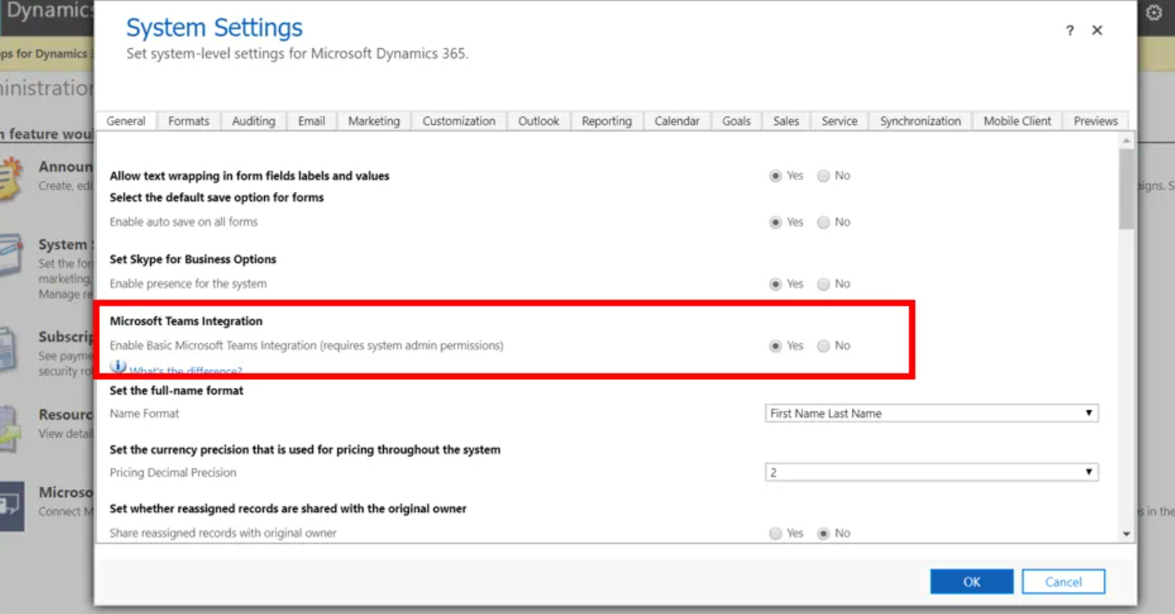Click the scrollbar down arrow
Viewport: 1175px width, 614px height.
pos(1127,534)
